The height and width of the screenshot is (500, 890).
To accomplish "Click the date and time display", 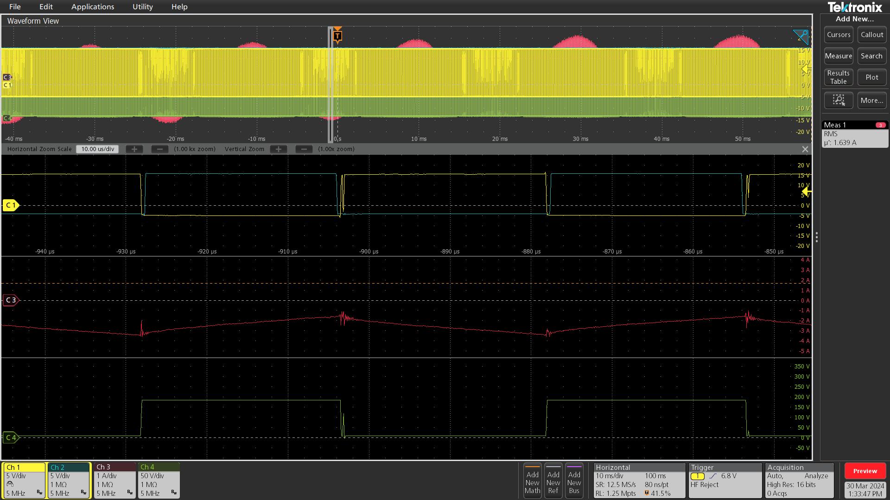I will click(x=865, y=490).
